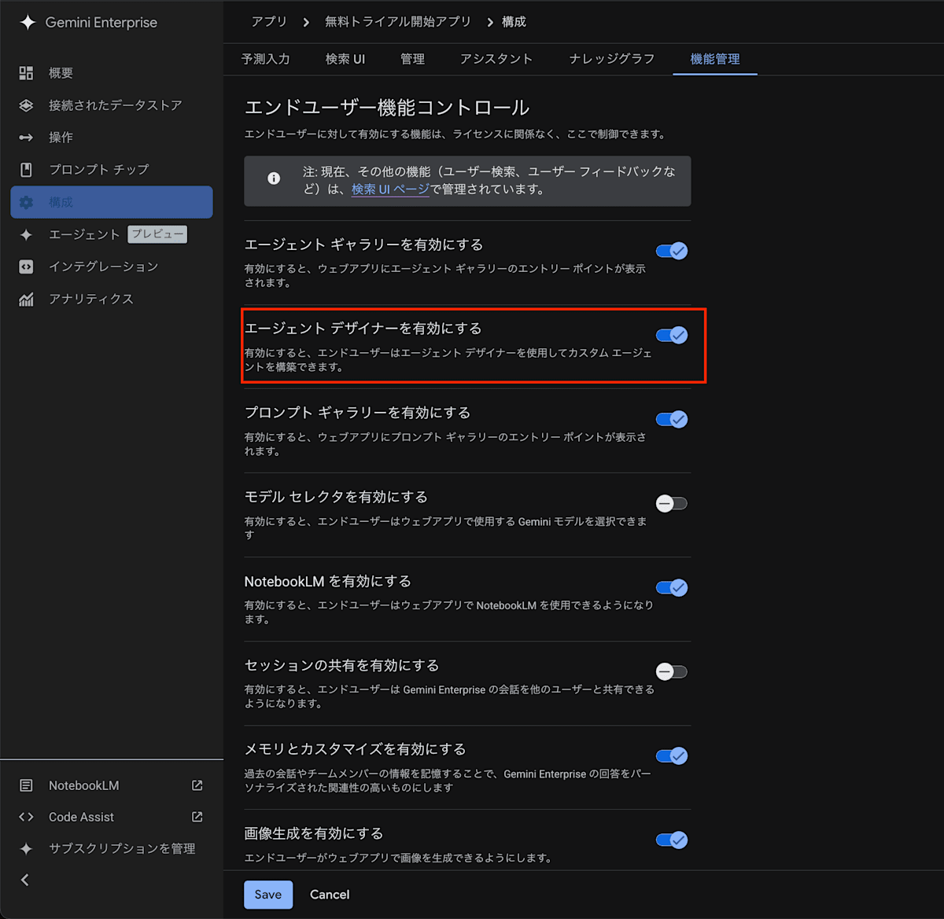Click the 構成 breadcrumb text
This screenshot has width=944, height=919.
(514, 22)
